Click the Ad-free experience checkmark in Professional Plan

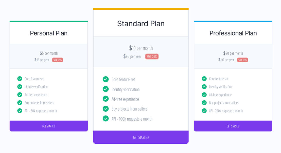(x=204, y=95)
